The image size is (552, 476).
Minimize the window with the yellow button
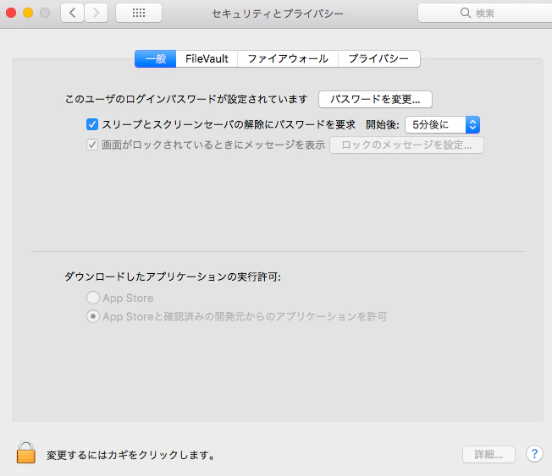28,13
